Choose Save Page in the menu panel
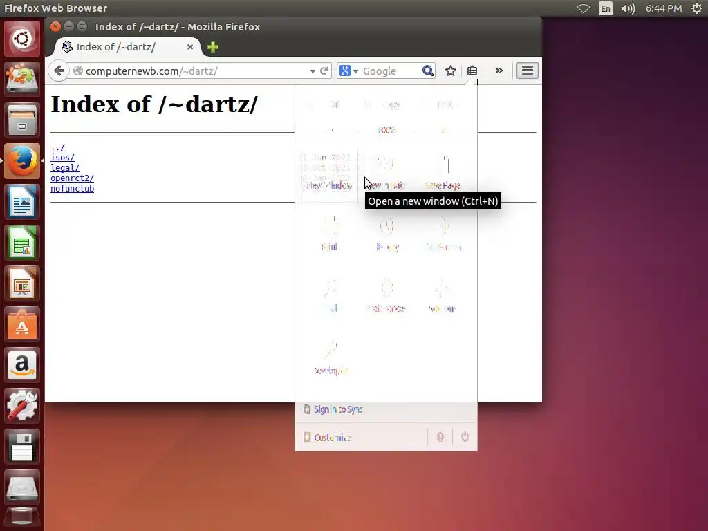 click(443, 176)
